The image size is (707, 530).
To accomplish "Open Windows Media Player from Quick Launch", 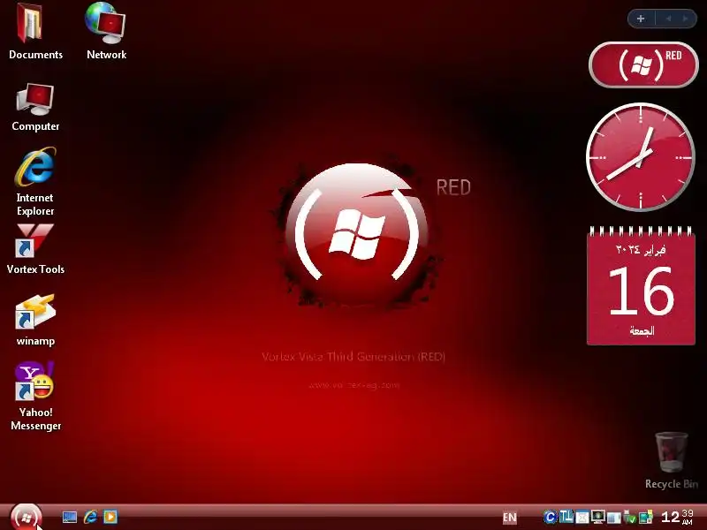I will click(110, 517).
